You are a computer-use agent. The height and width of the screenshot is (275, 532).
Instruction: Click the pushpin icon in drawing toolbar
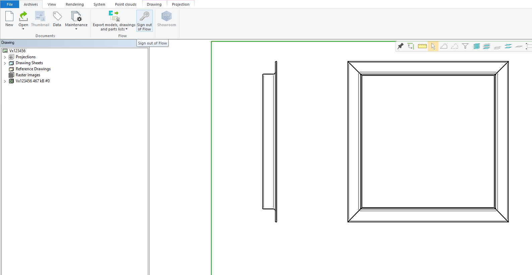pyautogui.click(x=400, y=46)
